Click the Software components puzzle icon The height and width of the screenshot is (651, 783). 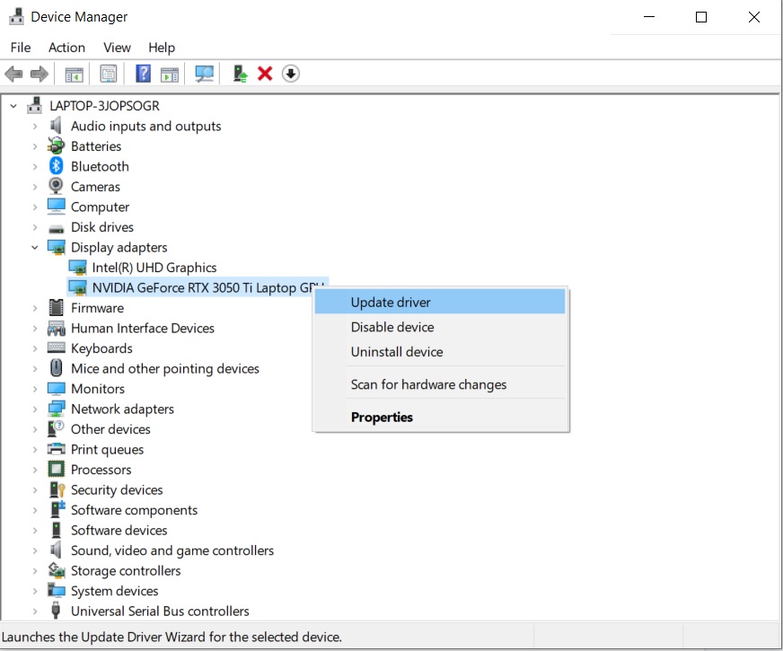pyautogui.click(x=57, y=509)
